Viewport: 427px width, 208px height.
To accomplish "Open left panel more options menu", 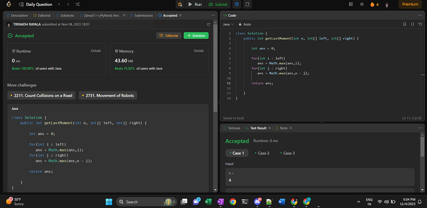I will (x=213, y=15).
